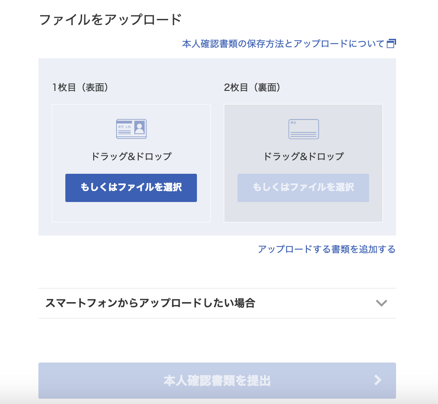This screenshot has height=404, width=438.
Task: Click the disabled back-side もしくはファイルを選択 button
Action: click(303, 188)
